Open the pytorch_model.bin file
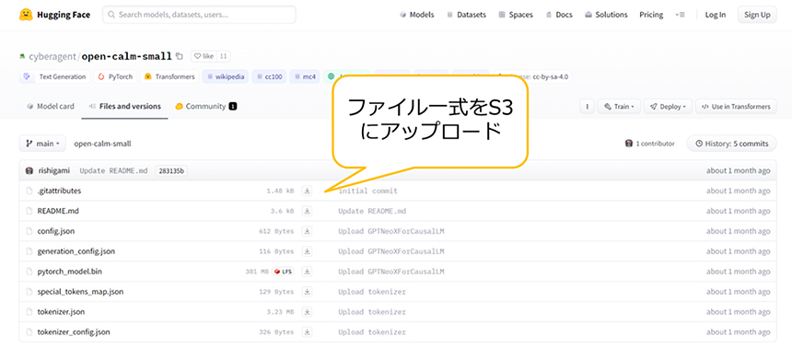792x348 pixels. tap(70, 272)
